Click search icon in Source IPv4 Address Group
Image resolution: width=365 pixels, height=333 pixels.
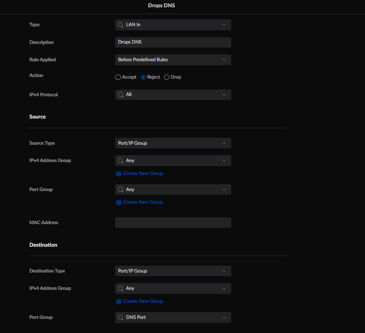(x=120, y=160)
